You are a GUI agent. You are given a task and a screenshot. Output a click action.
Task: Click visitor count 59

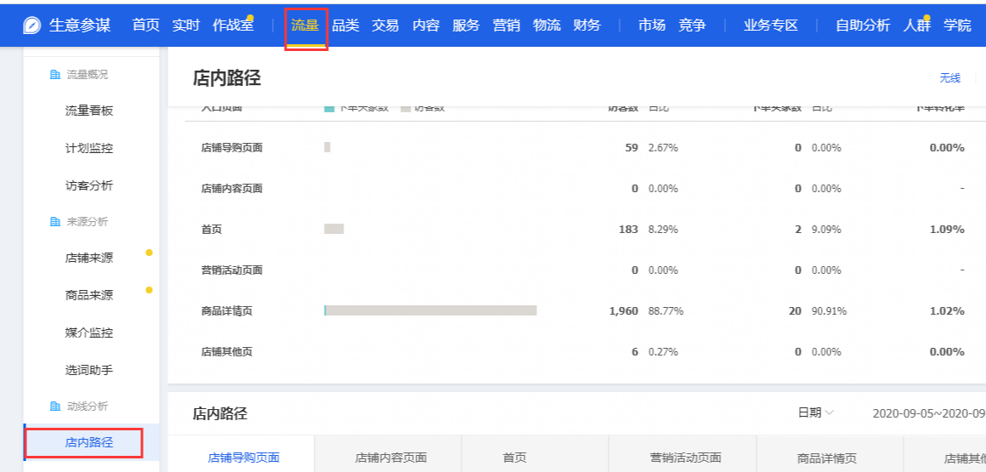[632, 147]
